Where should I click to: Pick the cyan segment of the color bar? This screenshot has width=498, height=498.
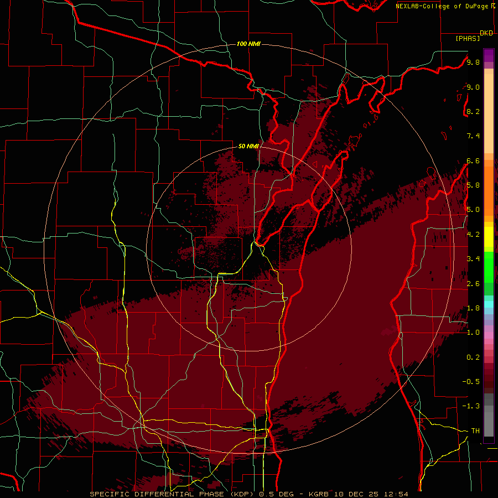tap(489, 304)
